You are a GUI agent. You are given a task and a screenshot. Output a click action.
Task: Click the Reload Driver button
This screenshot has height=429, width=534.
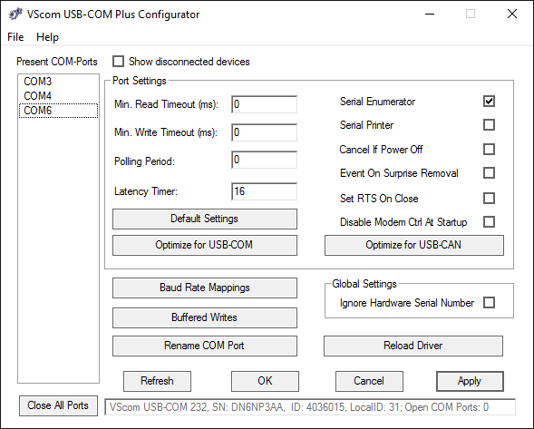[x=413, y=346]
